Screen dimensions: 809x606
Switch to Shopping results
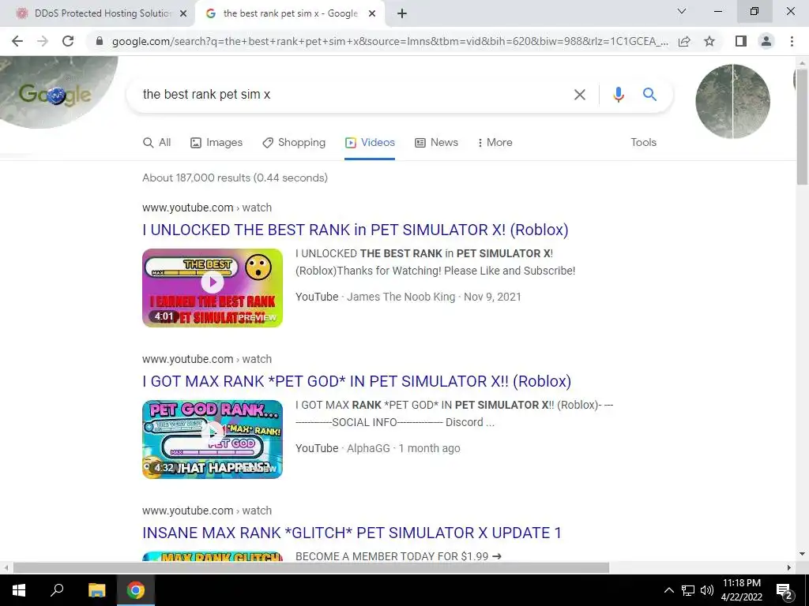[x=294, y=143]
